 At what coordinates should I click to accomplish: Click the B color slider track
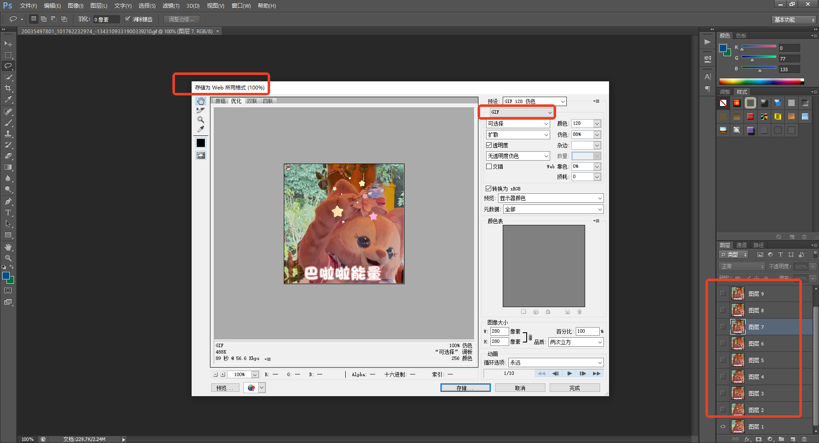759,67
